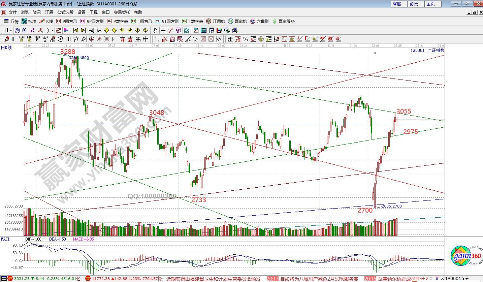Click the 论坛 forum button
The image size is (483, 282).
point(414,4)
